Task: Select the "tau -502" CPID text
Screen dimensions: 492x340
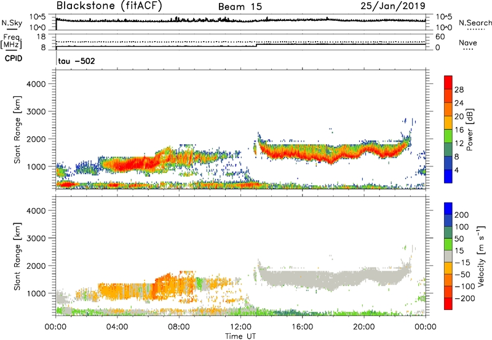Action: (x=76, y=61)
